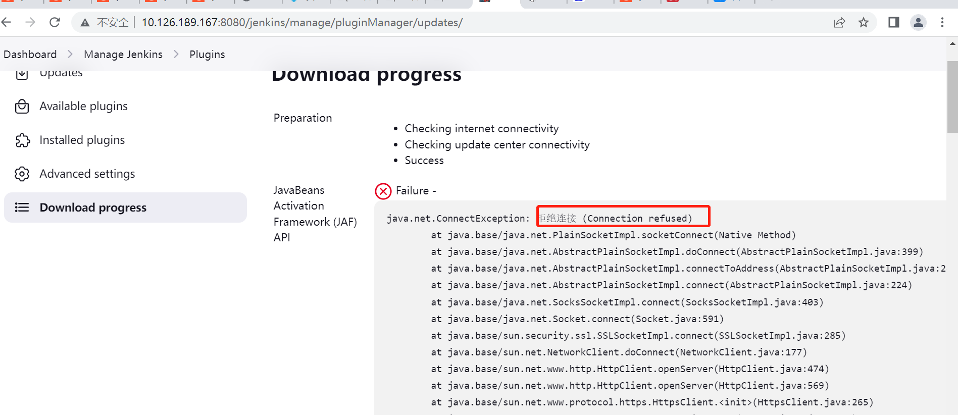958x415 pixels.
Task: Go back with the browser back arrow
Action: (x=7, y=22)
